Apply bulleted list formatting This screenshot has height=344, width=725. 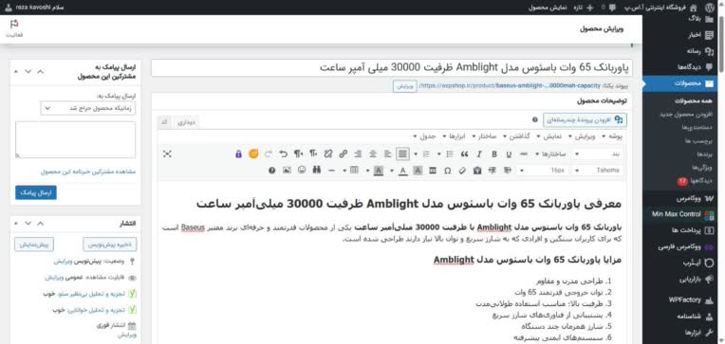pos(450,154)
